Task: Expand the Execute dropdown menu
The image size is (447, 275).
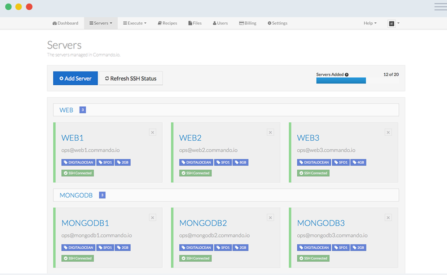Action: click(x=135, y=23)
